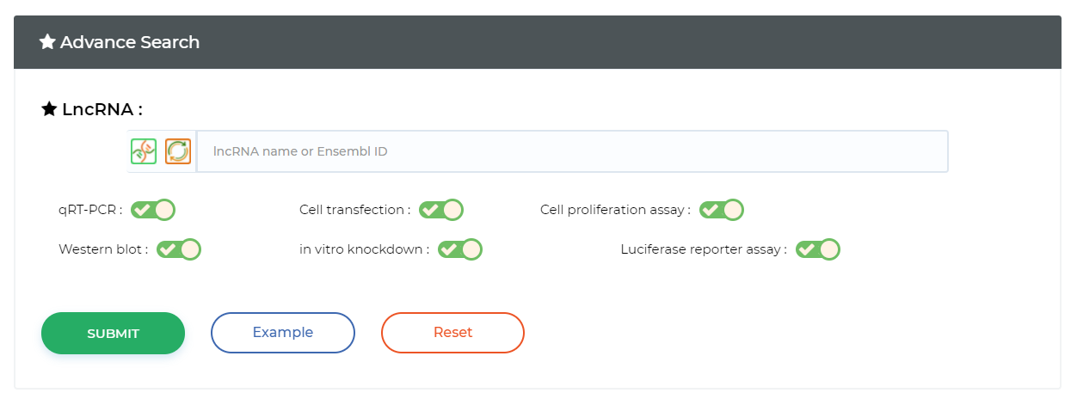Click the green DNA strand icon
The image size is (1077, 399).
(x=144, y=151)
